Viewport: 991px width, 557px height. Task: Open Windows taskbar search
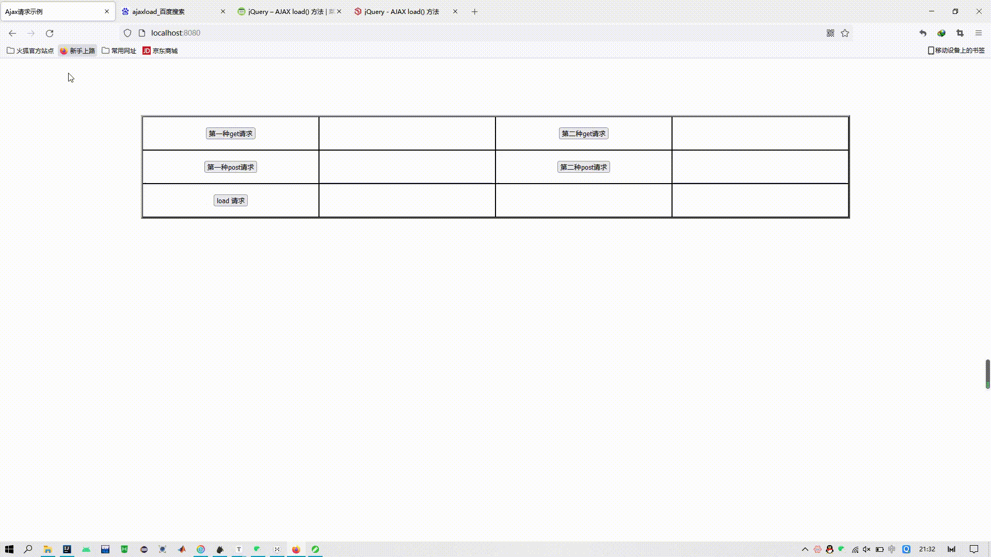coord(28,549)
